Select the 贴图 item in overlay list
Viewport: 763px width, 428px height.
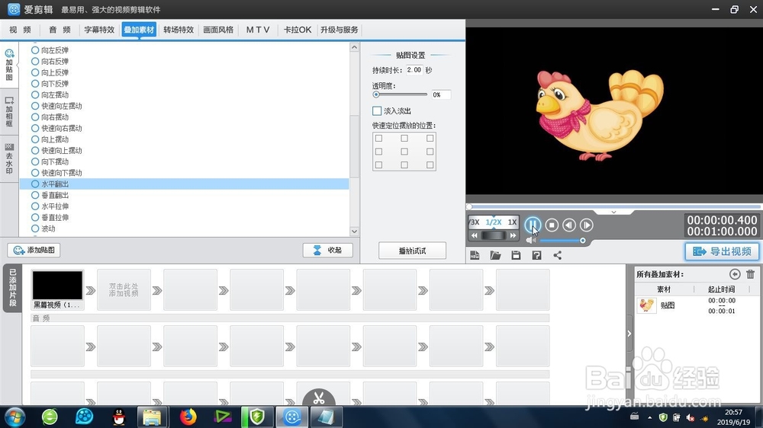click(x=696, y=305)
